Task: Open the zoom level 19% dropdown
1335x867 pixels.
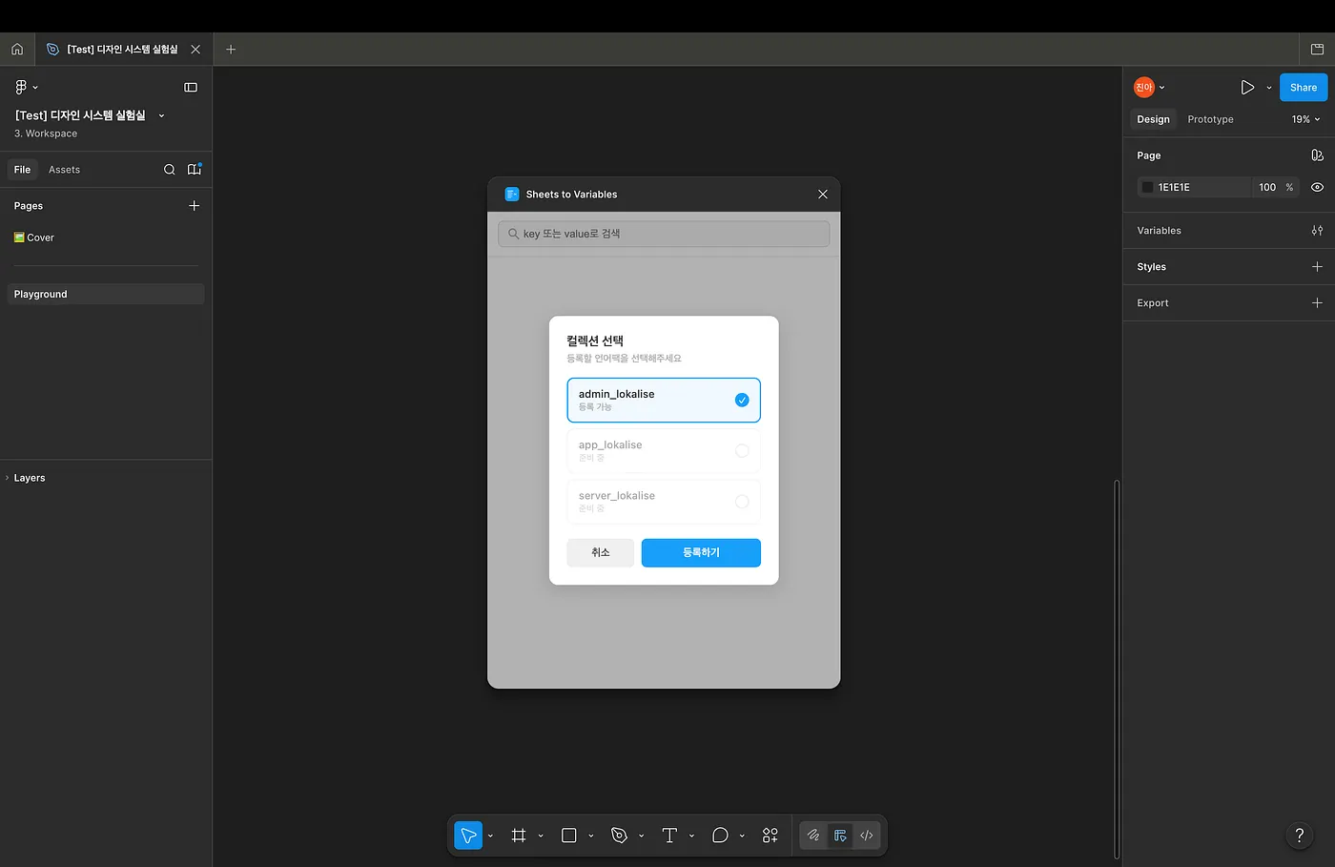Action: click(x=1305, y=119)
